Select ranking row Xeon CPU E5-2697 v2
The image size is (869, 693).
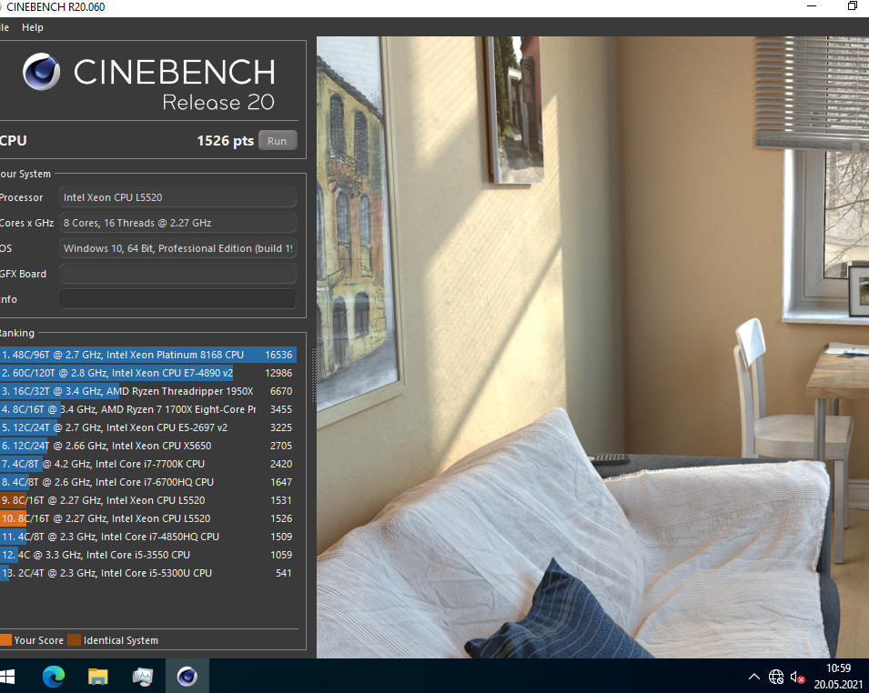click(148, 427)
